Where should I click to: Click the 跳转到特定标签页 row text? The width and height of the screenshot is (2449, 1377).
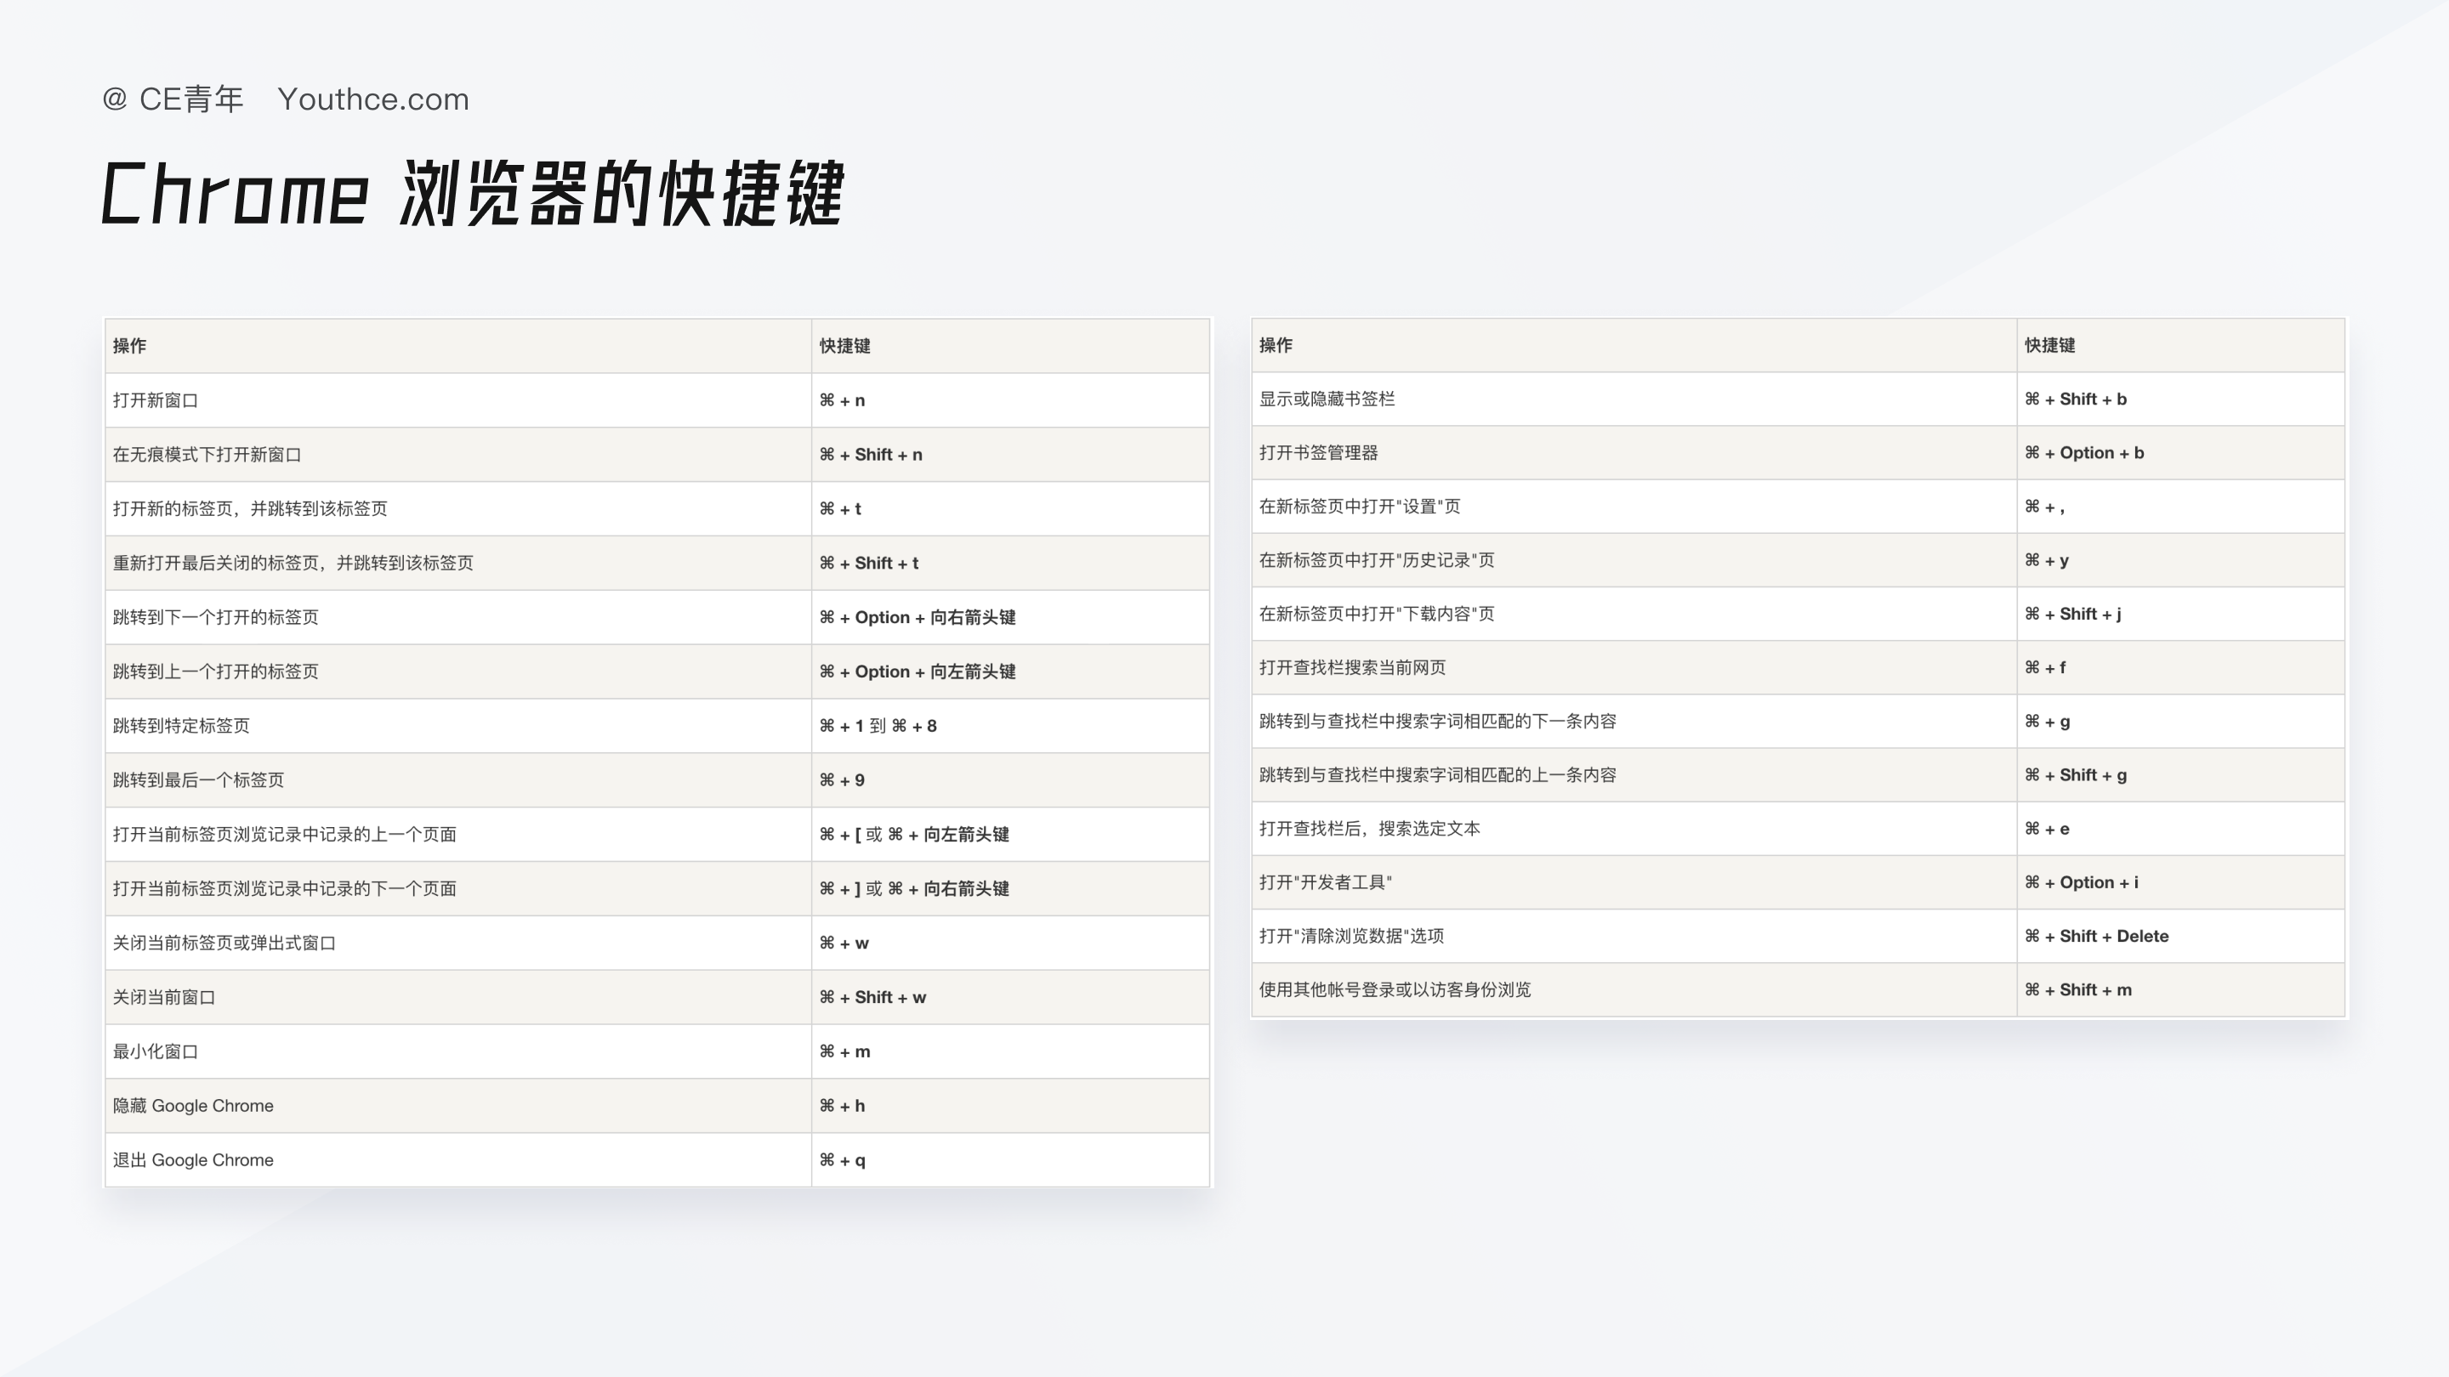[182, 726]
